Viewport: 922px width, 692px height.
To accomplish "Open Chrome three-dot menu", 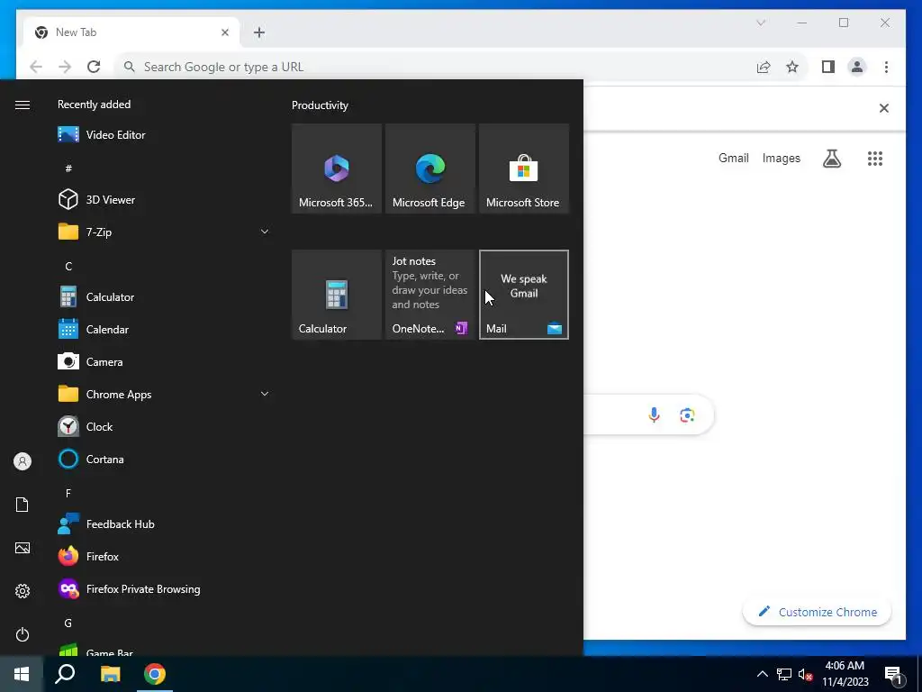I will (x=886, y=67).
